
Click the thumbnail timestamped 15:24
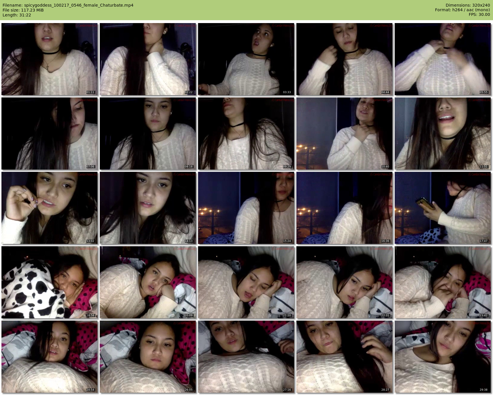246,208
